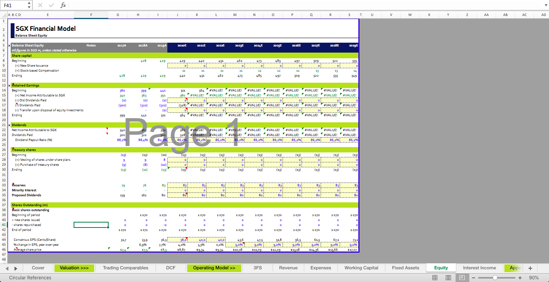Select column F header
Screen dimensions: 549x282
coord(91,15)
